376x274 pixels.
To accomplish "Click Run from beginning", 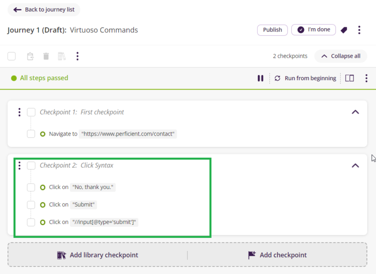I will pos(305,78).
